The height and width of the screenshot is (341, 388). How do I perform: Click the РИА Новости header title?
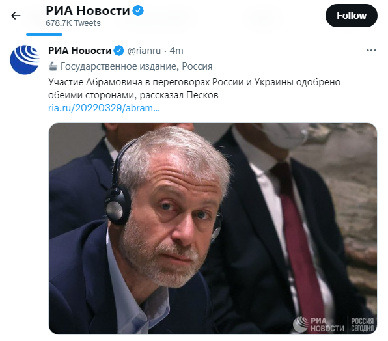point(88,10)
